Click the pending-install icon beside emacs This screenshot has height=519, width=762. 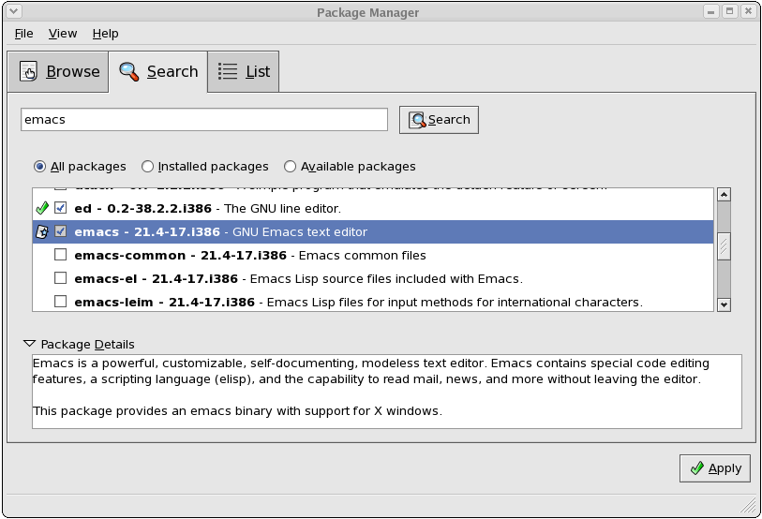pos(41,231)
